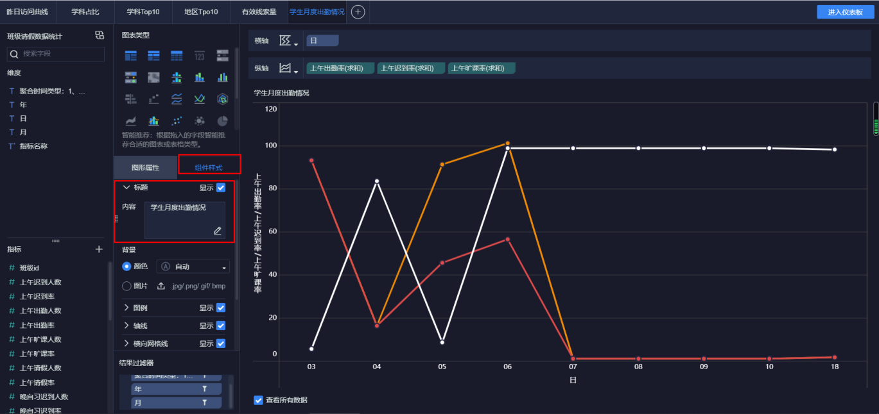Screen dimensions: 879x414
Task: Pick the grouped column chart icon
Action: (x=222, y=78)
